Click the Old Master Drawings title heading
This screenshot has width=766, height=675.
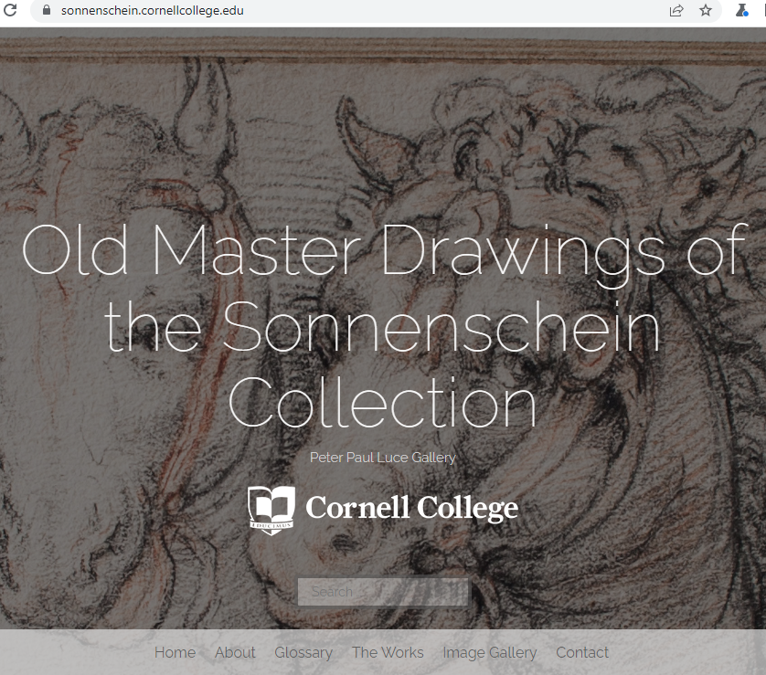click(x=383, y=327)
